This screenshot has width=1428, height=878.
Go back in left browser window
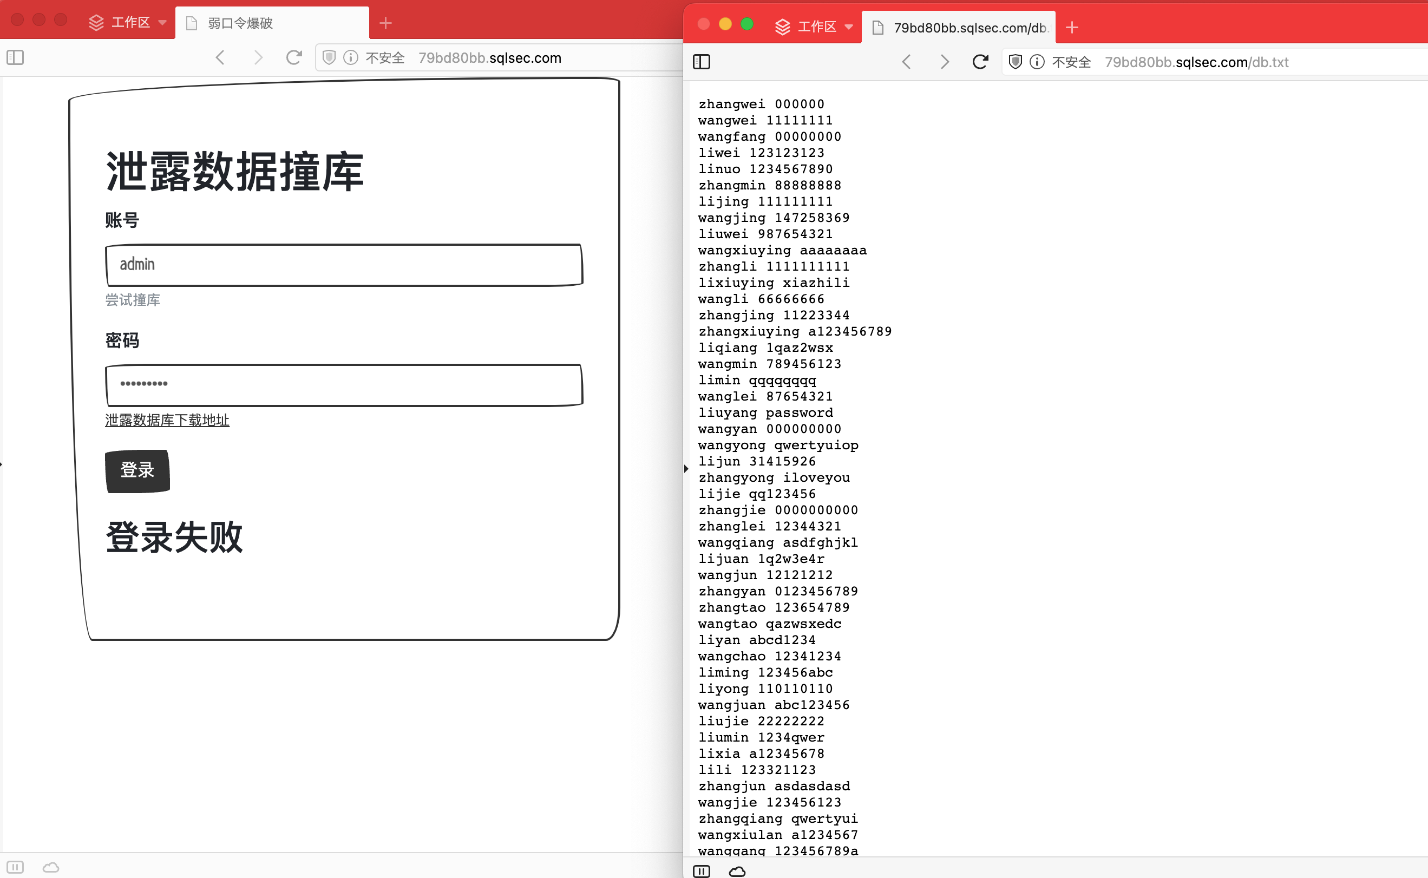[220, 57]
